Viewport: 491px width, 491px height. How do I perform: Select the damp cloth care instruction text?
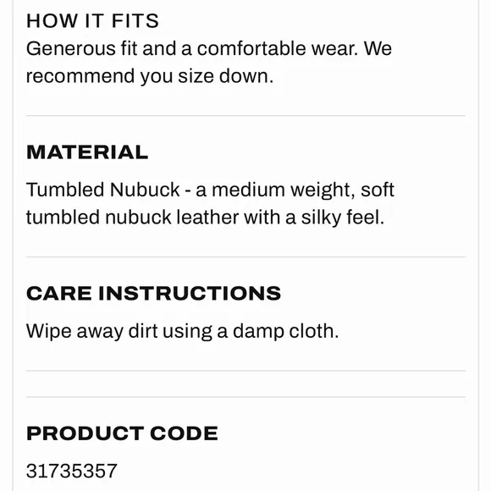click(x=182, y=331)
